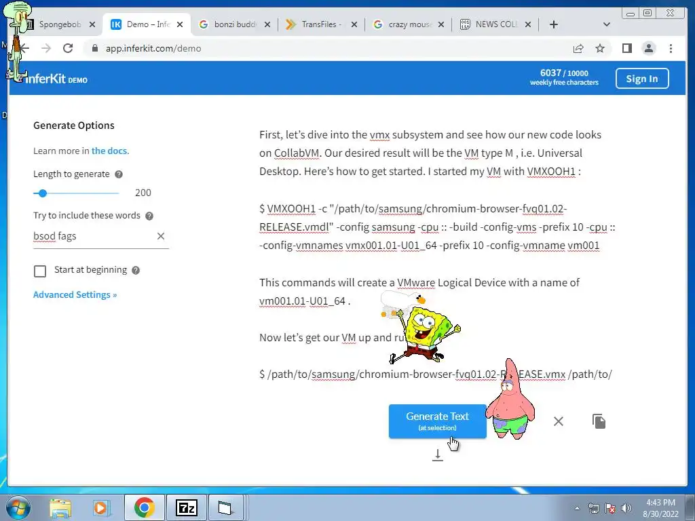Open the volume control speaker icon

[626, 508]
